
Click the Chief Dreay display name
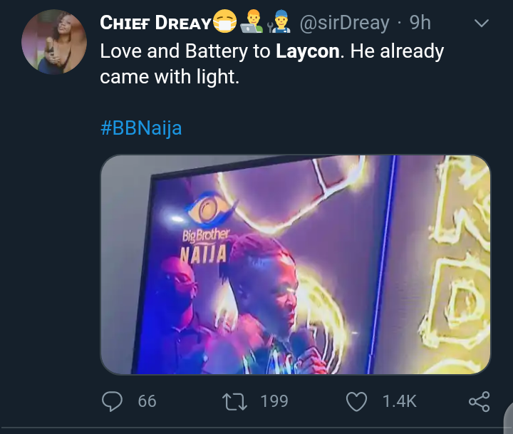tap(155, 23)
